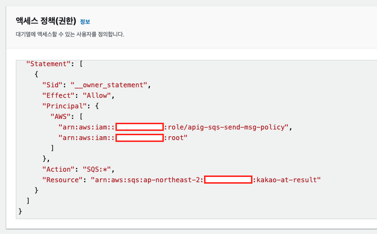Click the :root" ARN suffix text
Screen dimensions: 377x234
[x=176, y=138]
